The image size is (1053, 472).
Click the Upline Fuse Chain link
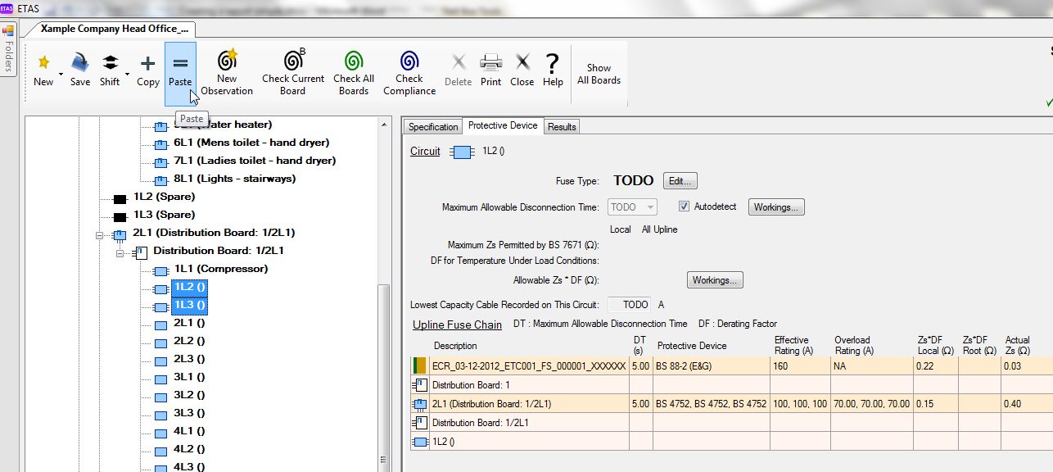tap(457, 324)
